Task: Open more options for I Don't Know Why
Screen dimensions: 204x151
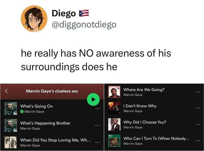Action: tap(198, 108)
